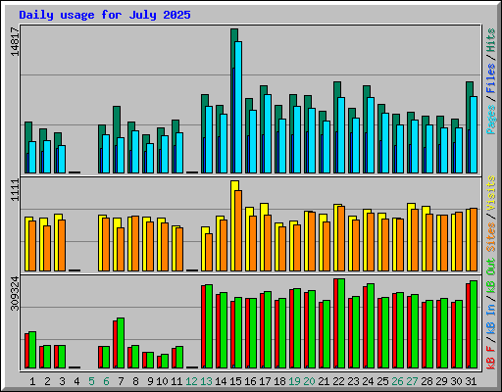502x392 pixels.
Task: Click the Files legend label
Action: coord(491,78)
